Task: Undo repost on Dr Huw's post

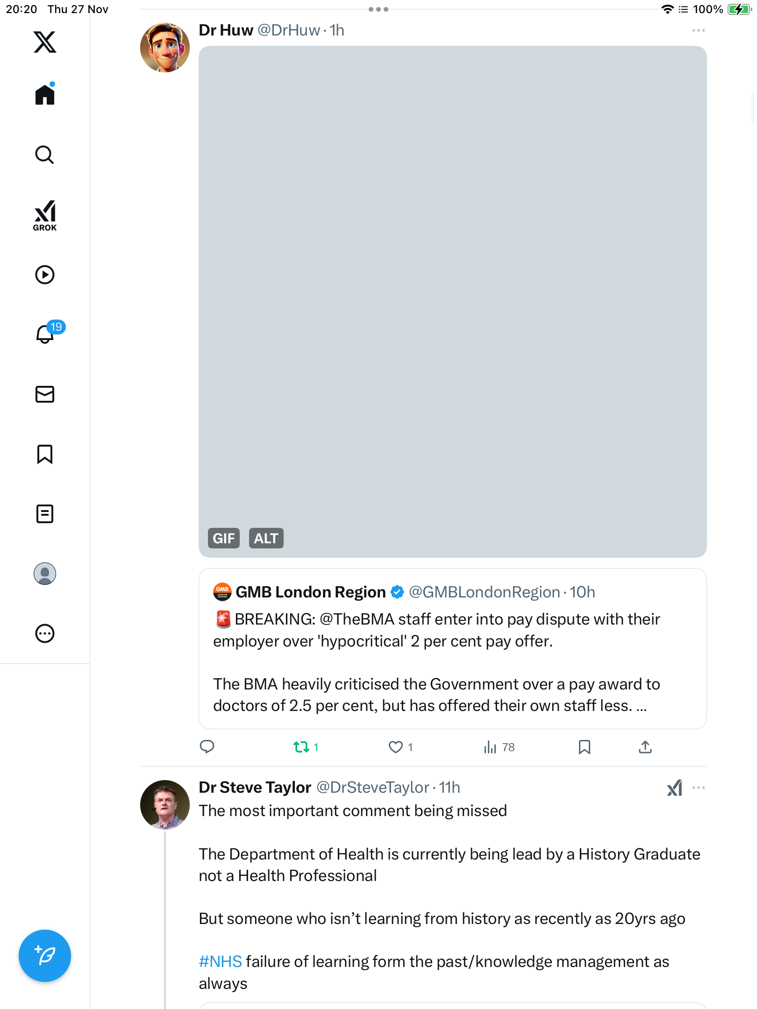Action: tap(301, 747)
